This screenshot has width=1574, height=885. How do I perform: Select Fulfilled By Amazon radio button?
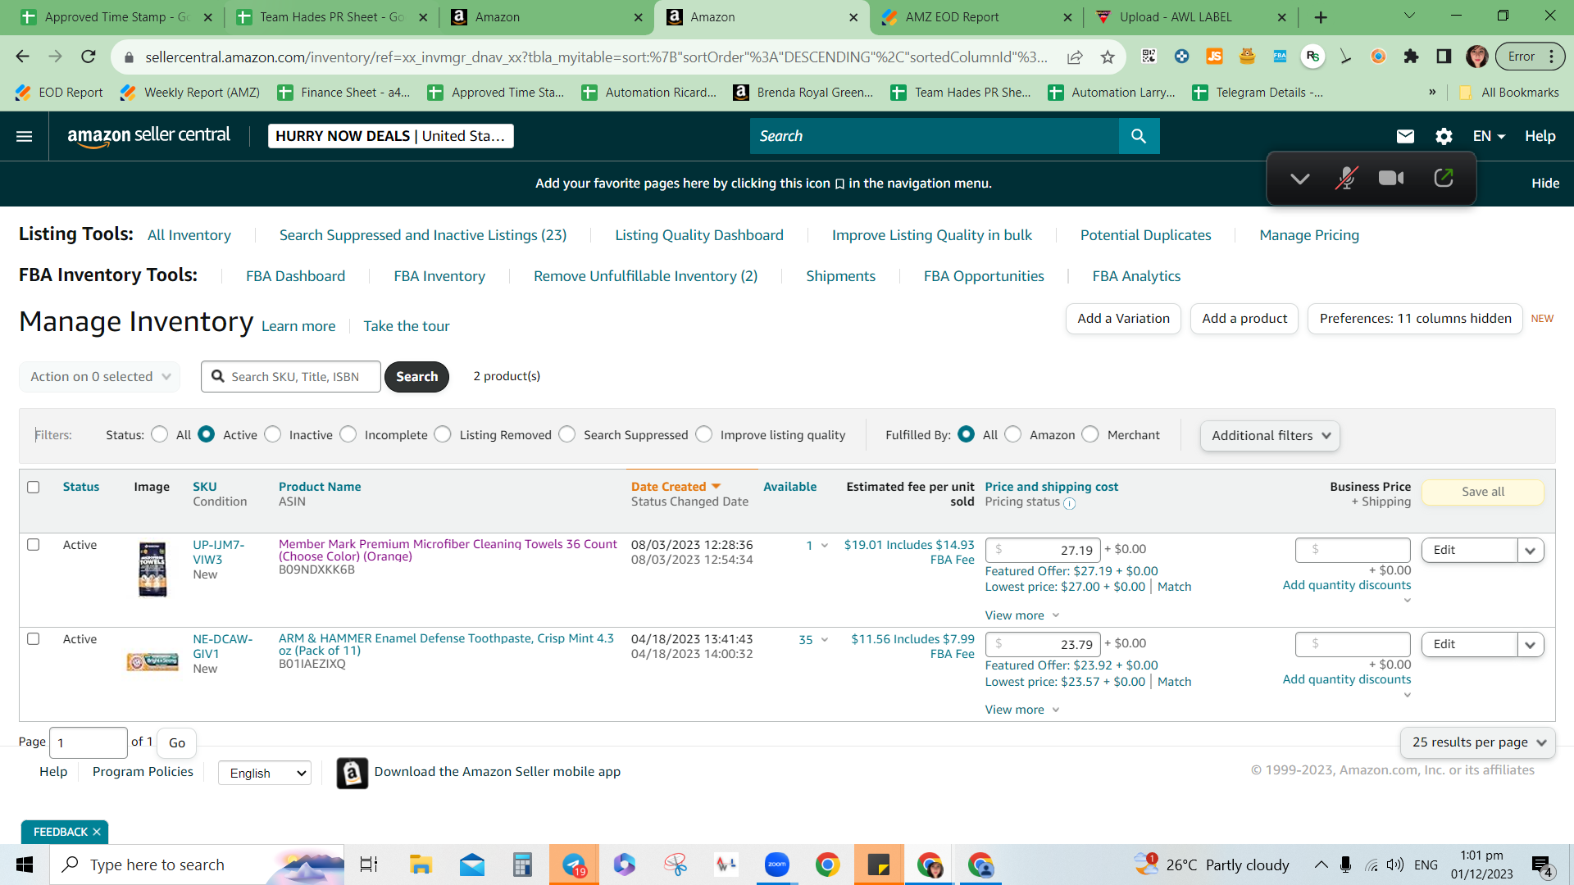point(1013,434)
